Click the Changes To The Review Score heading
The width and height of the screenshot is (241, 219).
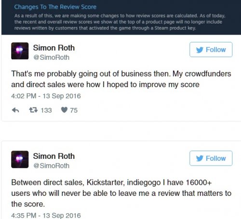[x=55, y=7]
